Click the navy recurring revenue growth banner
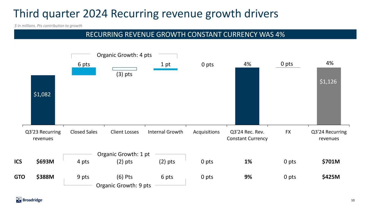 click(x=185, y=34)
